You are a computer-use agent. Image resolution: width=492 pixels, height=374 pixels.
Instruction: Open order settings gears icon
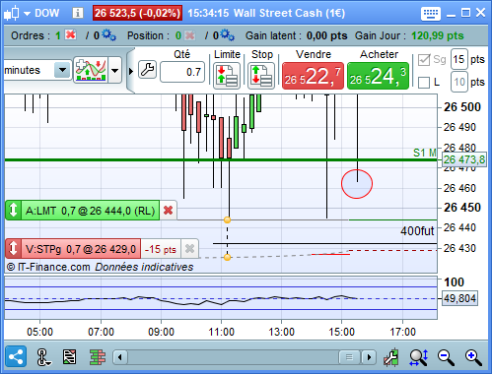click(108, 35)
